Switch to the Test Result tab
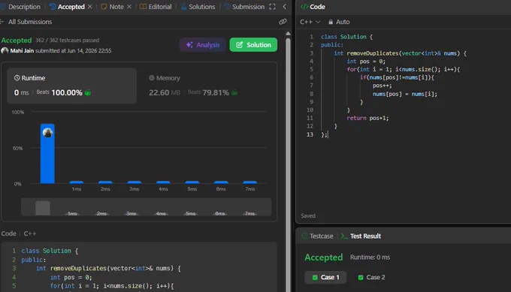Screen dimensions: 511x292 tap(361, 236)
